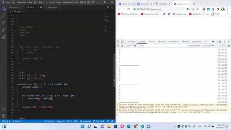
Task: Click the for.js breadcrumb item
Action: click(x=18, y=12)
